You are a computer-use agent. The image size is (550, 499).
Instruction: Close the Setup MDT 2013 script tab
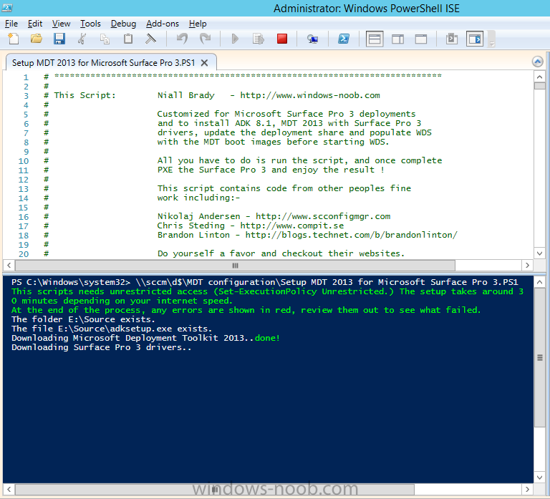coord(205,63)
